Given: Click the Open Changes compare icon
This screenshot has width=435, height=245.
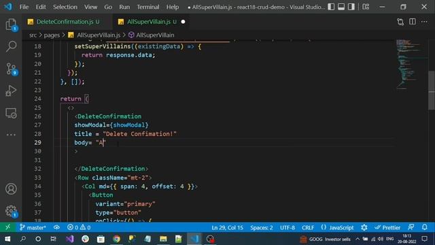Looking at the screenshot, I should [x=400, y=22].
